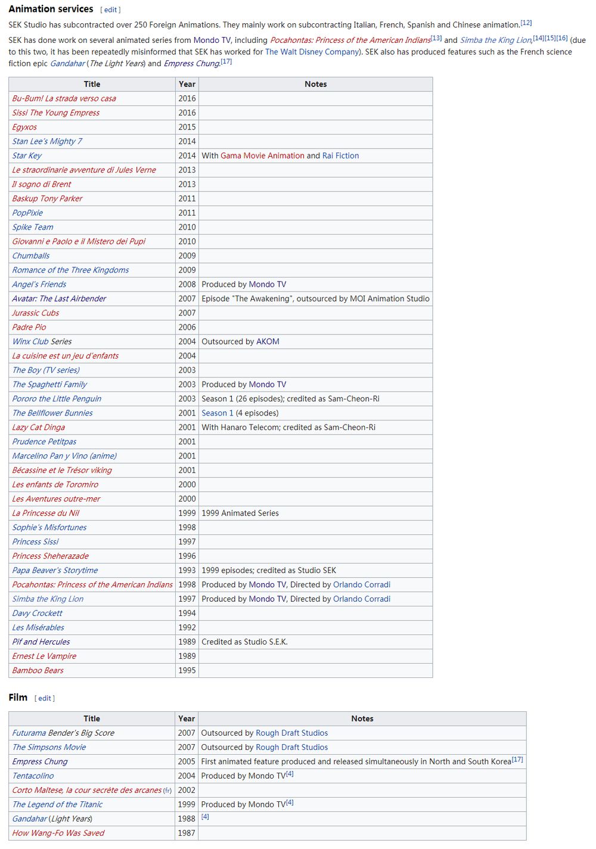The width and height of the screenshot is (596, 849).
Task: Open The Legend of the Titanic link
Action: click(x=57, y=804)
